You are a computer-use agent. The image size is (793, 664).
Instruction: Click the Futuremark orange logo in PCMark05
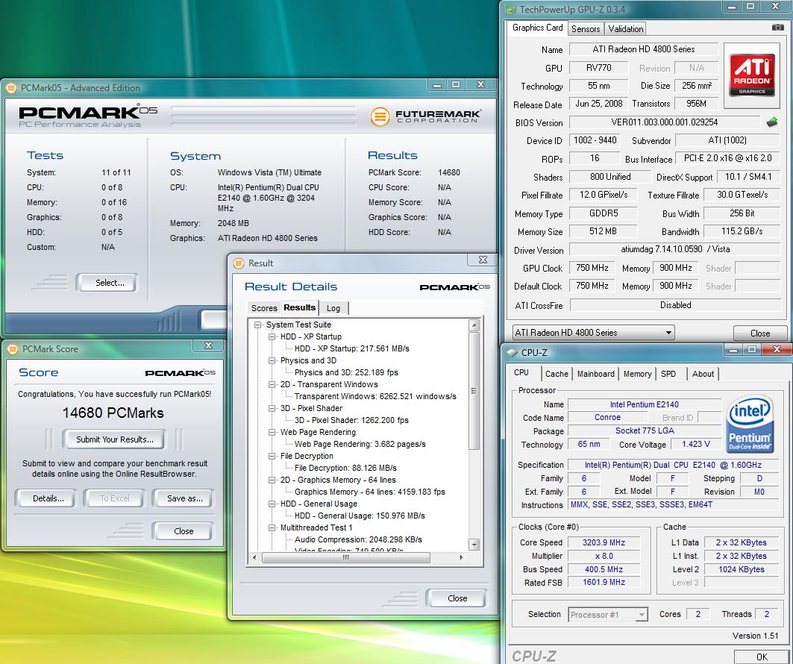tap(380, 116)
